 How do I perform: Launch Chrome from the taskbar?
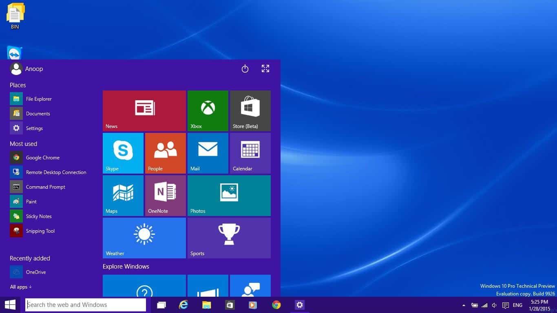(276, 305)
